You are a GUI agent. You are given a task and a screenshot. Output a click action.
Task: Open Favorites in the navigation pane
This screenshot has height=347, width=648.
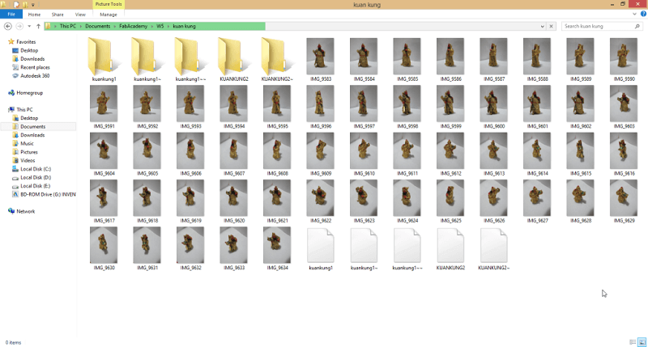point(26,42)
